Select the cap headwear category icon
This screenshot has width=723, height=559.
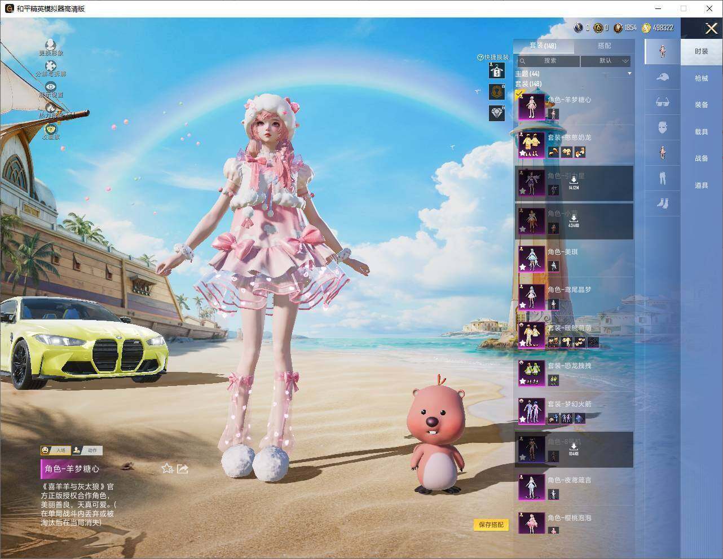point(663,77)
